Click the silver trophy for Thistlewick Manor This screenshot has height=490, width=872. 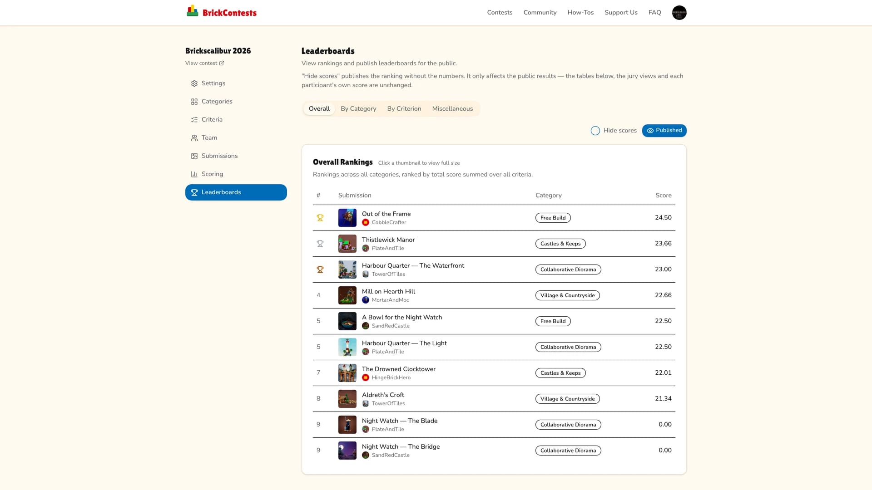pyautogui.click(x=320, y=244)
